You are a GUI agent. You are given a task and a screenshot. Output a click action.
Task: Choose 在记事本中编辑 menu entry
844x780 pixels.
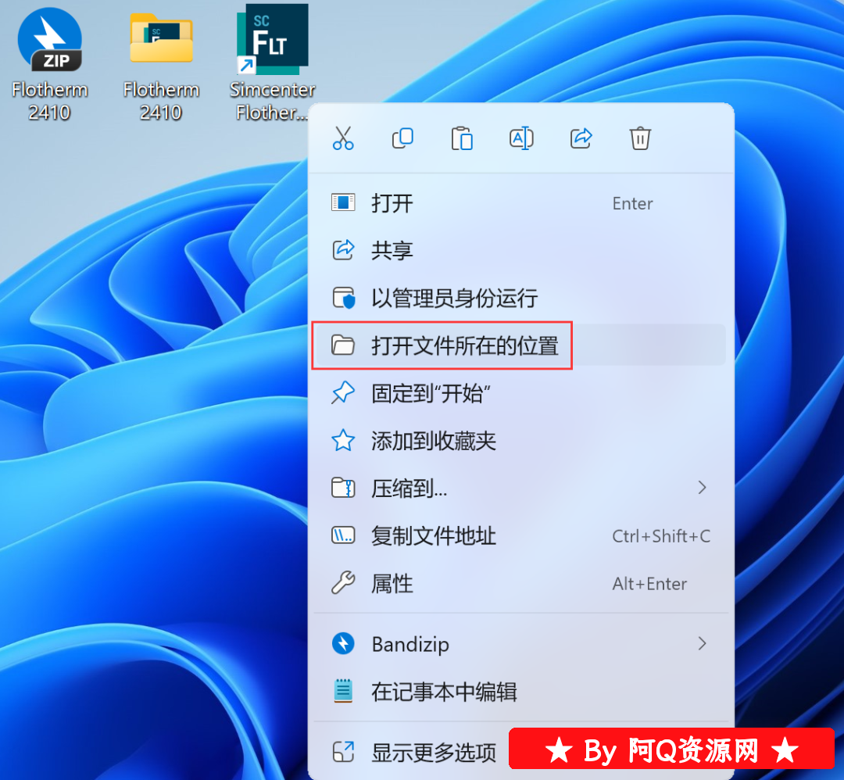click(x=520, y=691)
